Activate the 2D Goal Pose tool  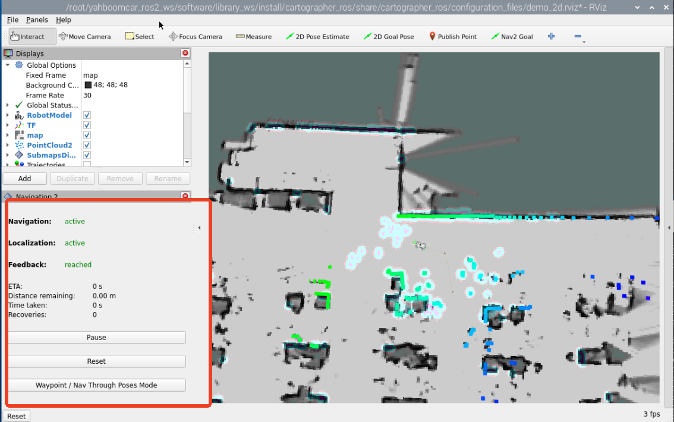coord(389,36)
